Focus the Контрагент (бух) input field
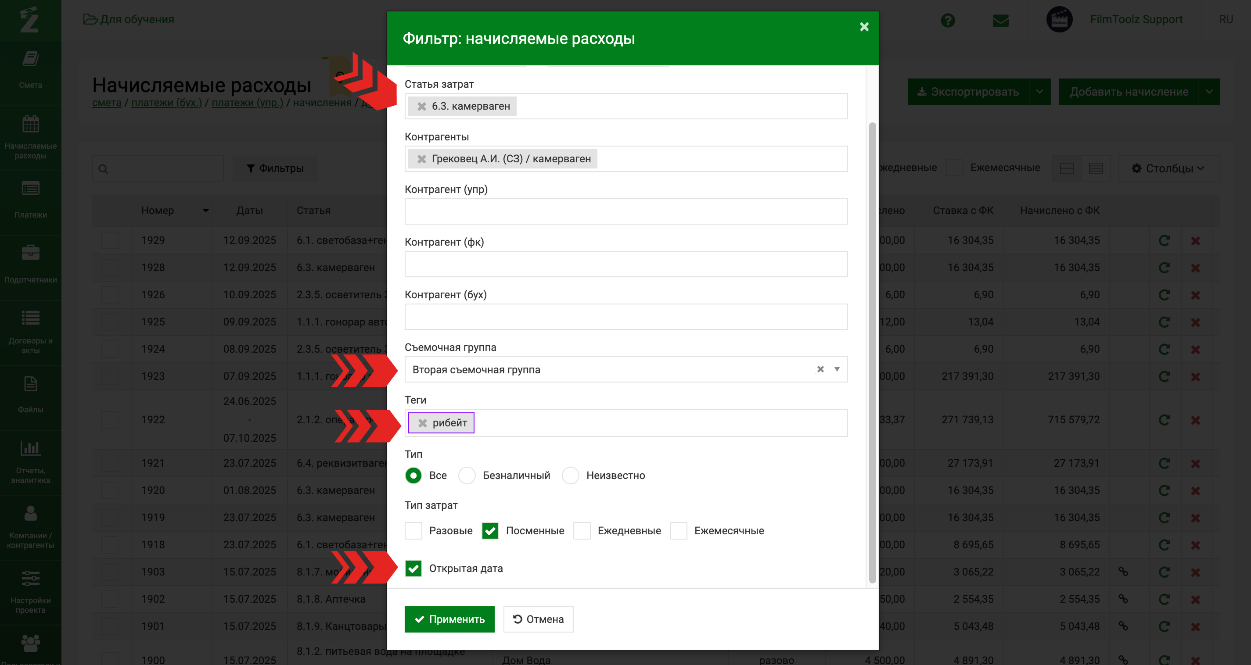The width and height of the screenshot is (1251, 665). 626,317
